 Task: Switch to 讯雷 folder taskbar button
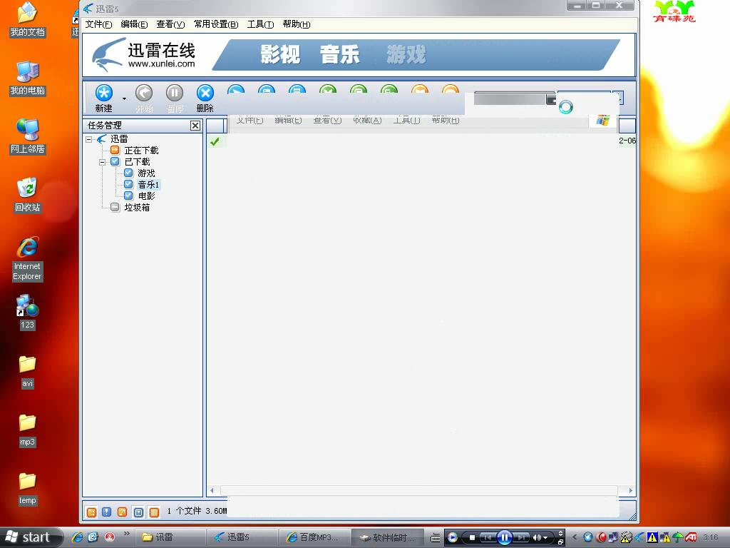pyautogui.click(x=170, y=537)
